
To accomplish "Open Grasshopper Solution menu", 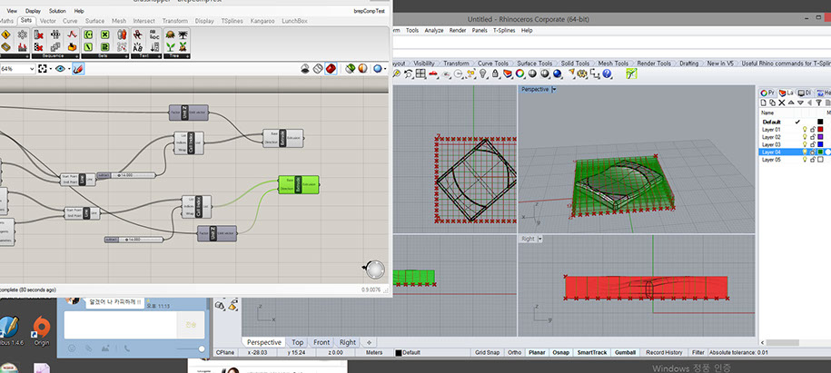I will pyautogui.click(x=57, y=11).
